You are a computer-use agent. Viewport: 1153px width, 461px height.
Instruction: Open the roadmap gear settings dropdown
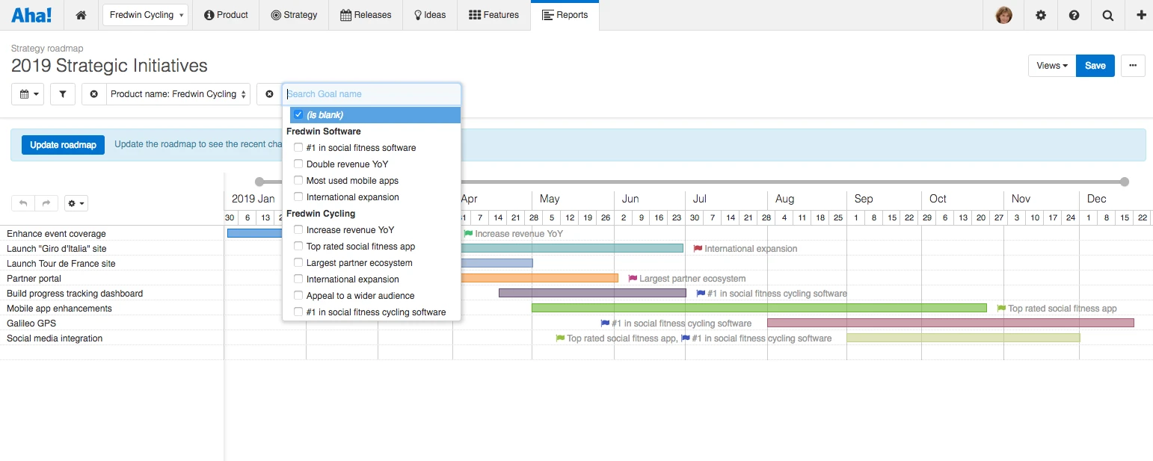click(x=76, y=203)
